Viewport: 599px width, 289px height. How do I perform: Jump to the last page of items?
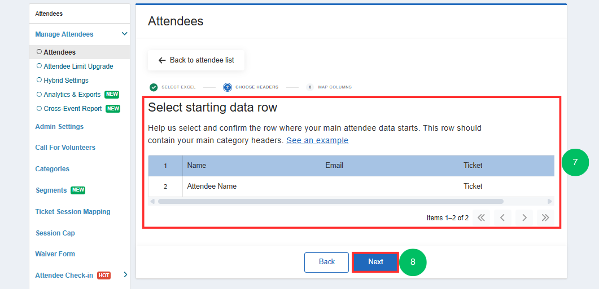tap(545, 217)
